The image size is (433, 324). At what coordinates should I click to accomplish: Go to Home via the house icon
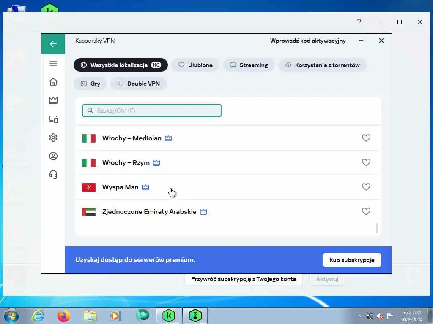coord(53,82)
